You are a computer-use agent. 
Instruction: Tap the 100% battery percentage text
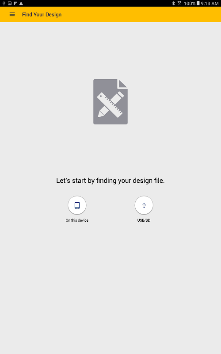coord(190,4)
